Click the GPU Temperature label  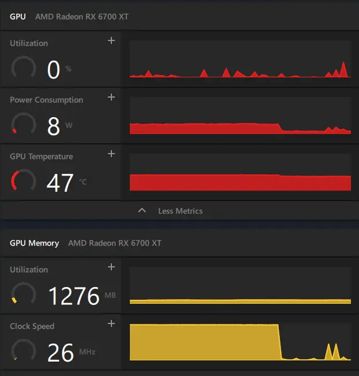41,157
